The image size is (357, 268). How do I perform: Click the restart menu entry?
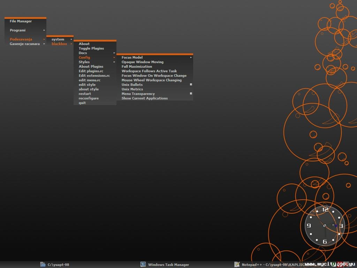pyautogui.click(x=85, y=94)
